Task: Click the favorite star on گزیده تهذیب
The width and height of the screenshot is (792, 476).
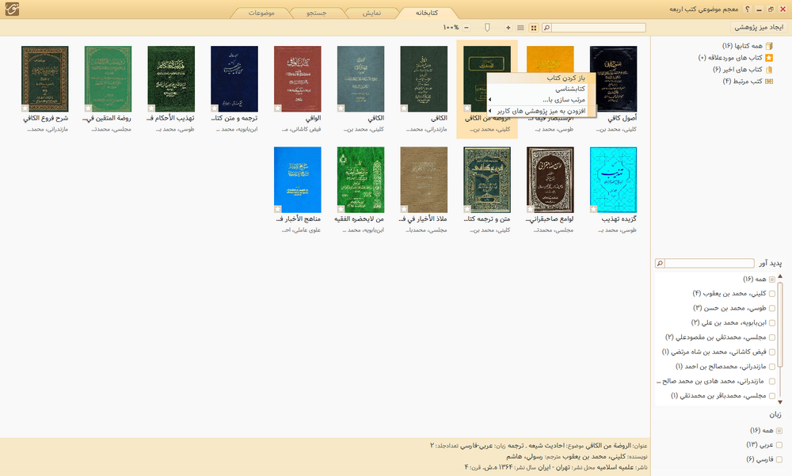Action: point(593,209)
